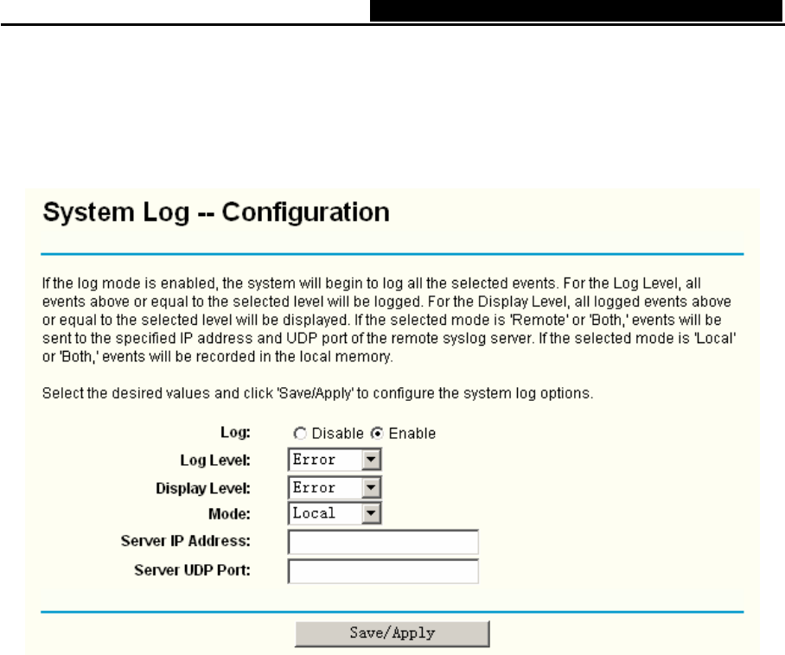
Task: Click the 'Server IP Address:' label
Action: click(x=185, y=541)
